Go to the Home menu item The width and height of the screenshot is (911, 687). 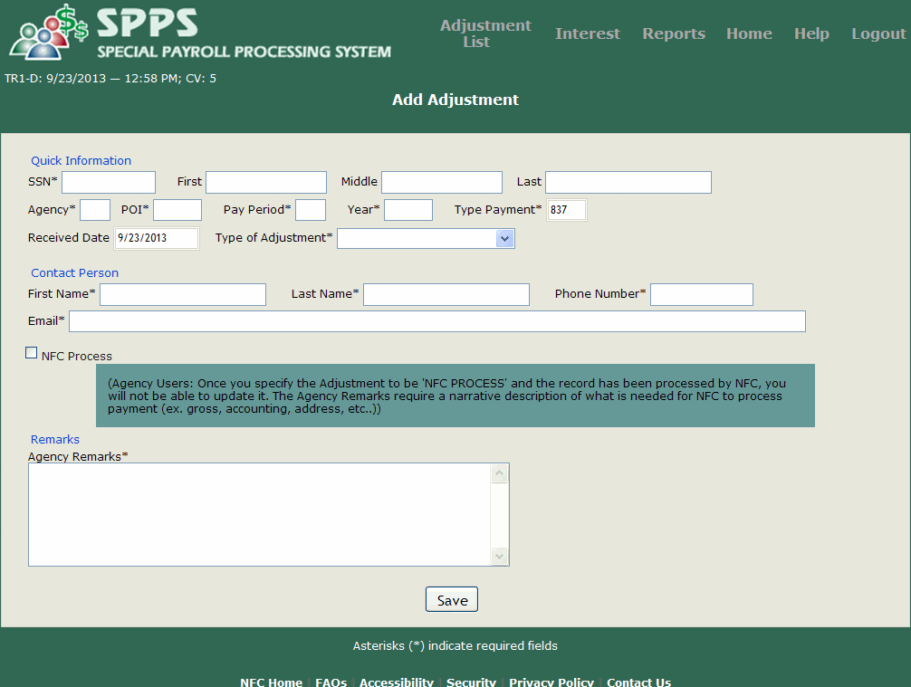(749, 33)
